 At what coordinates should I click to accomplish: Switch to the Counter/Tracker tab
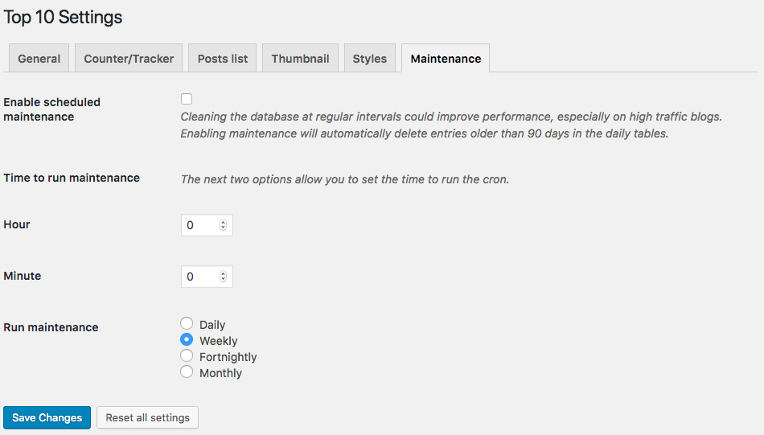129,59
